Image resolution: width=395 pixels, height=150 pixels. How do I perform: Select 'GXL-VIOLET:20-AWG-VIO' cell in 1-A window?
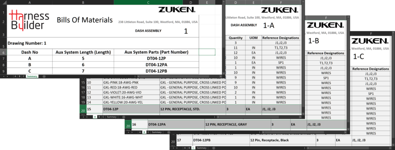pyautogui.click(x=131, y=92)
